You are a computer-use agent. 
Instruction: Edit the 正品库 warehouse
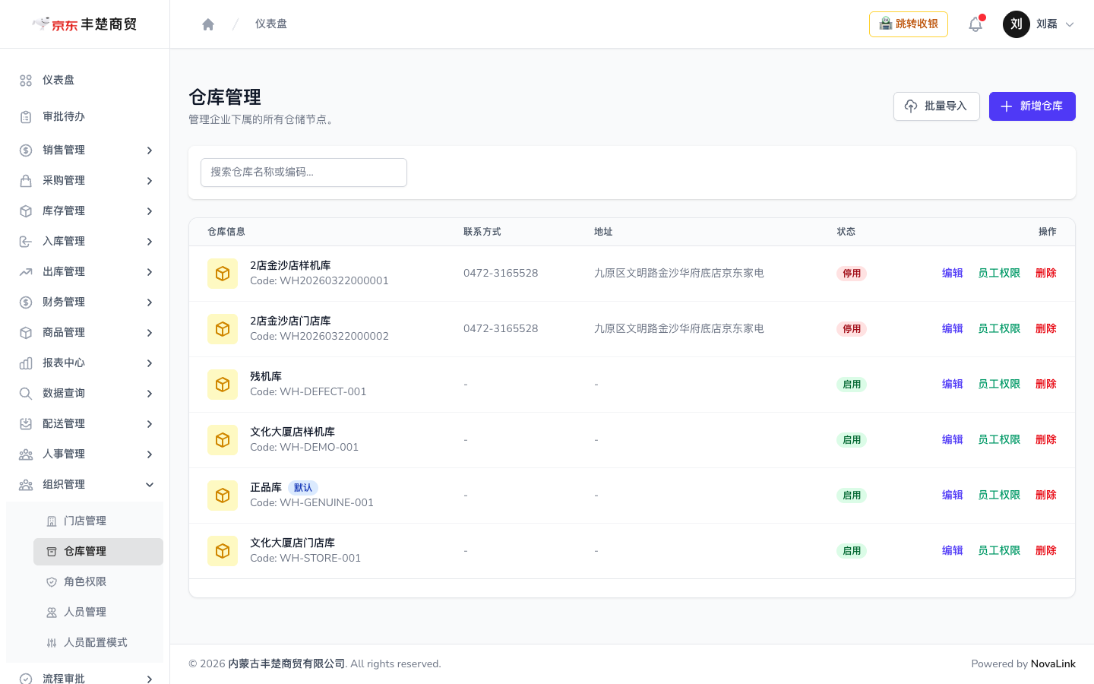point(953,496)
